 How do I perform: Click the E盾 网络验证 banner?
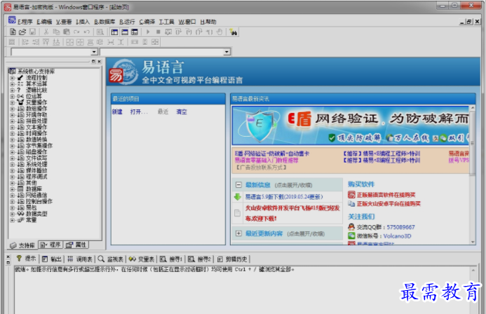coord(351,125)
